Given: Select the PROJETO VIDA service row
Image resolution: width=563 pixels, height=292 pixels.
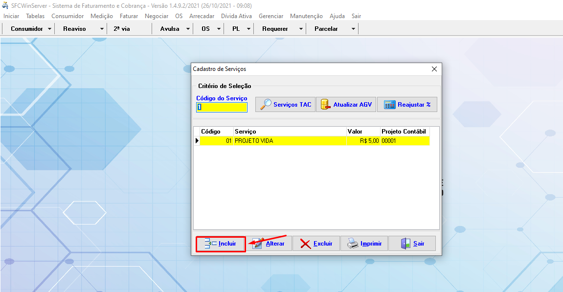Looking at the screenshot, I should [289, 141].
